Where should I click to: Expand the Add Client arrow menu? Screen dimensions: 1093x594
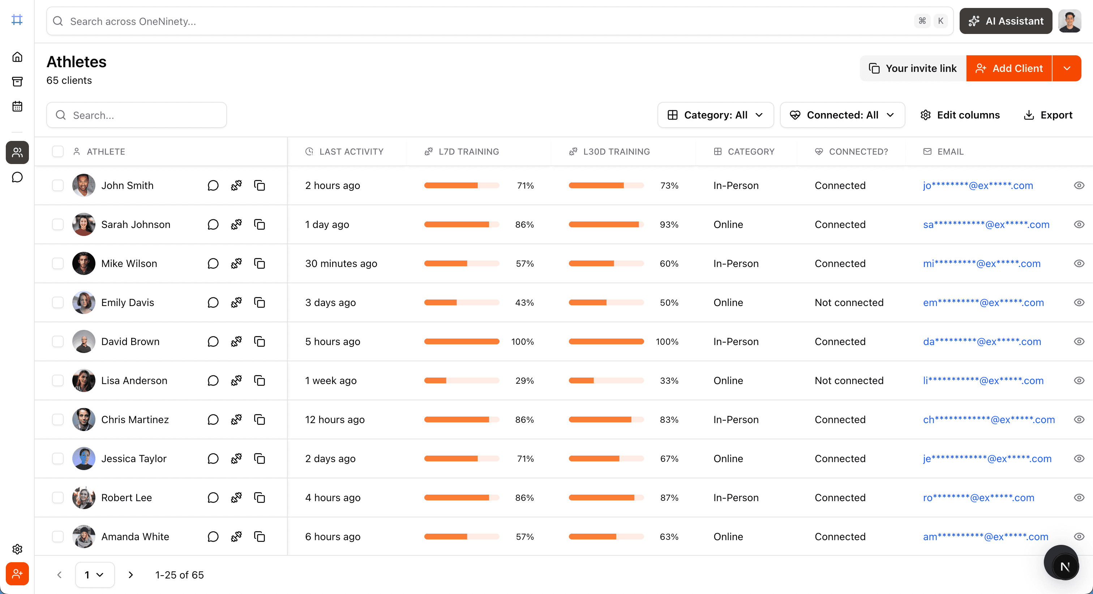[x=1067, y=68]
